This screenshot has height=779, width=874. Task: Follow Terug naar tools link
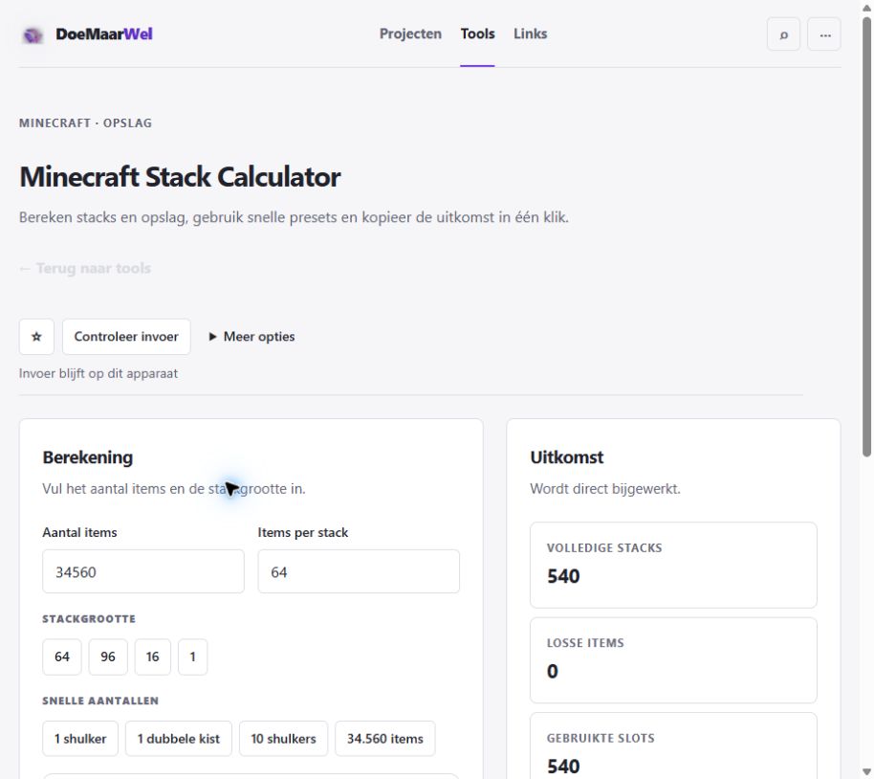[85, 268]
